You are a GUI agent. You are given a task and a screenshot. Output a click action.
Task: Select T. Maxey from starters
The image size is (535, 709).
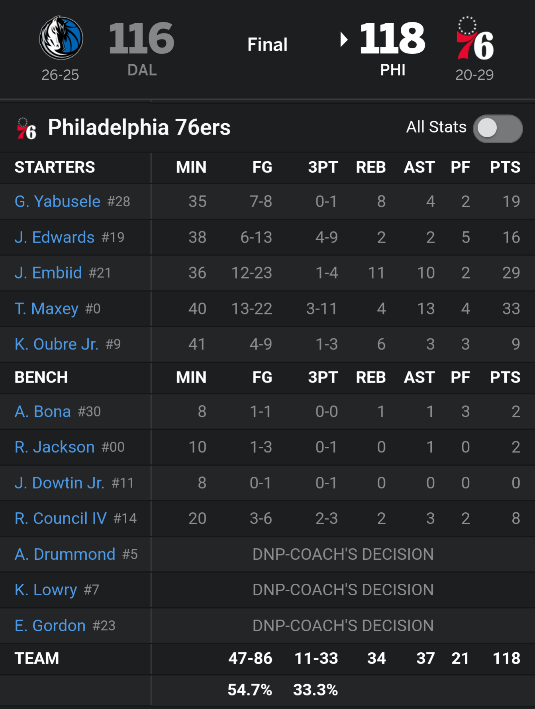[47, 309]
